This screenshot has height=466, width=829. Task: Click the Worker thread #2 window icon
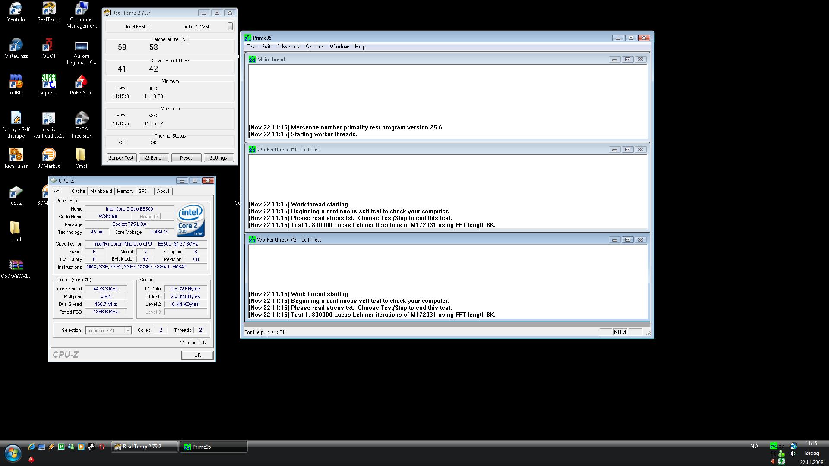(x=252, y=240)
